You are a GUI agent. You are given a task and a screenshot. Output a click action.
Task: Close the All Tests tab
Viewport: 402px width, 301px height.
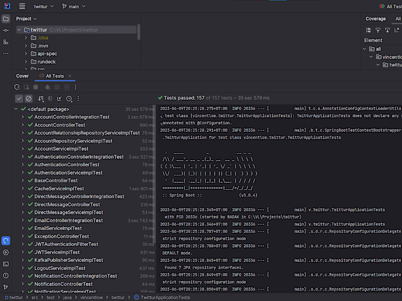point(69,76)
